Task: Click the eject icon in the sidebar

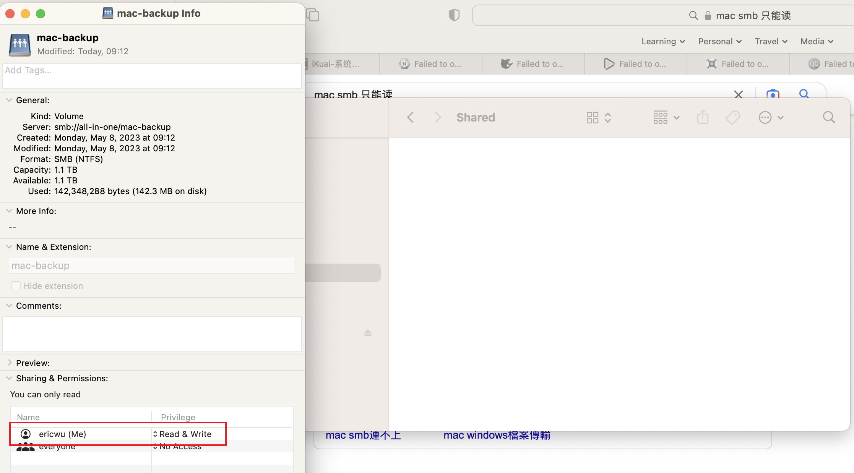Action: [368, 333]
